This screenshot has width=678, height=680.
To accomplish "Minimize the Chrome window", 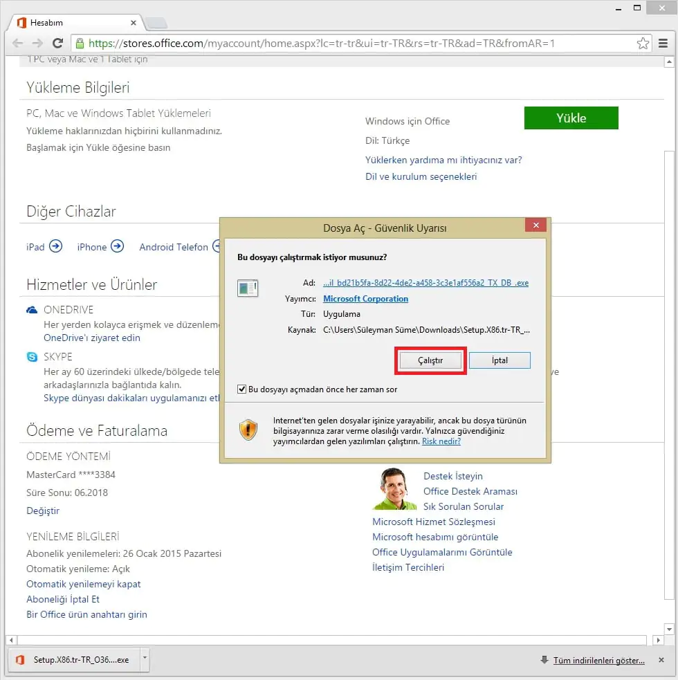I will 619,9.
